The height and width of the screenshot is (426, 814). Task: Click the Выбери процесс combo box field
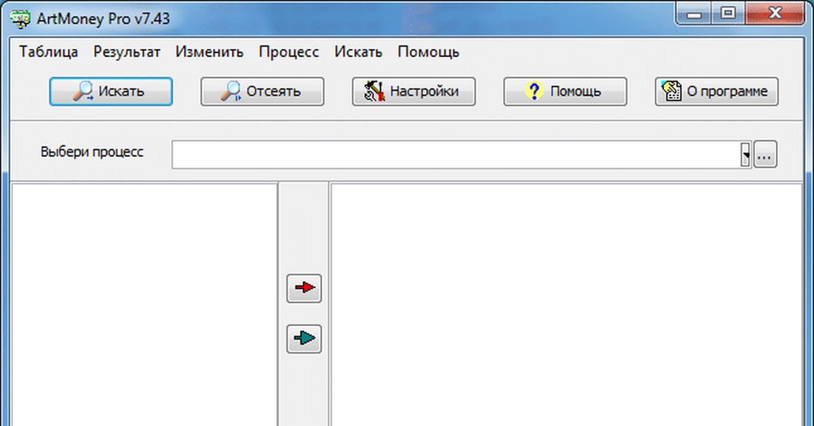pyautogui.click(x=454, y=155)
